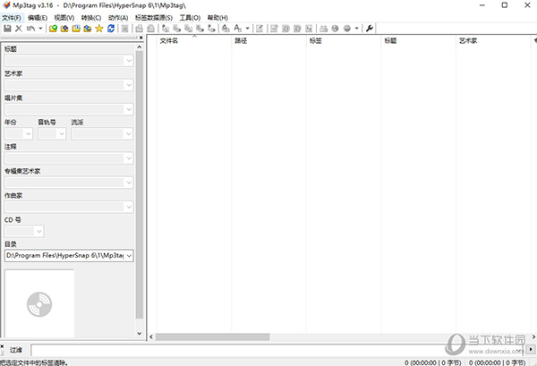Expand the 注释 comment dropdown
The height and width of the screenshot is (366, 537).
pyautogui.click(x=129, y=158)
